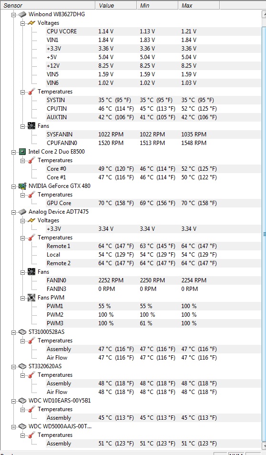
Task: Click the vertical scrollbar on the right
Action: (264, 234)
